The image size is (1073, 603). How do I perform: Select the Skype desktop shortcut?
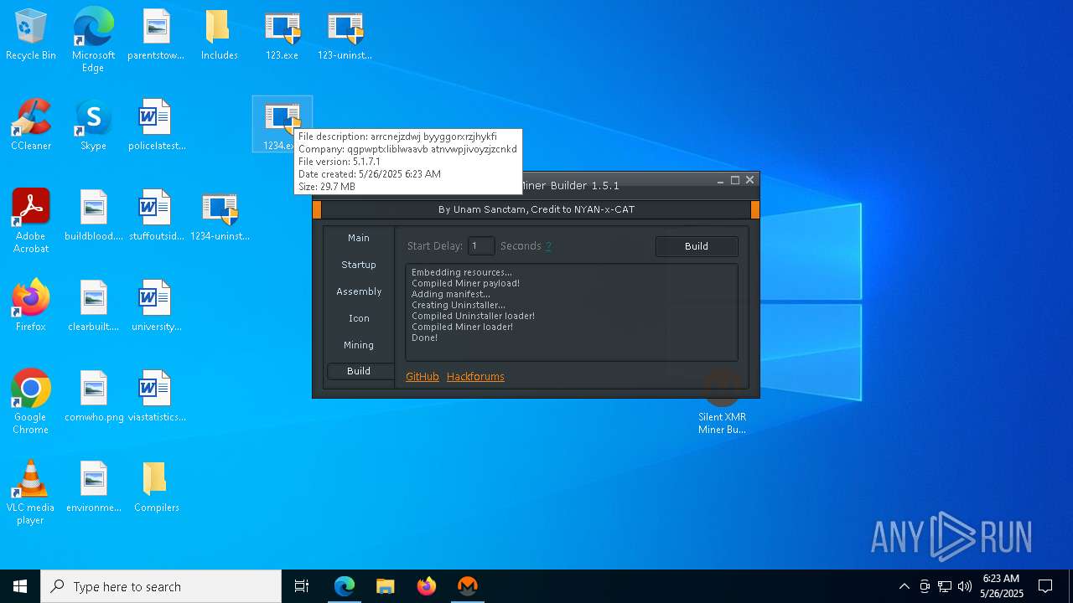click(93, 126)
